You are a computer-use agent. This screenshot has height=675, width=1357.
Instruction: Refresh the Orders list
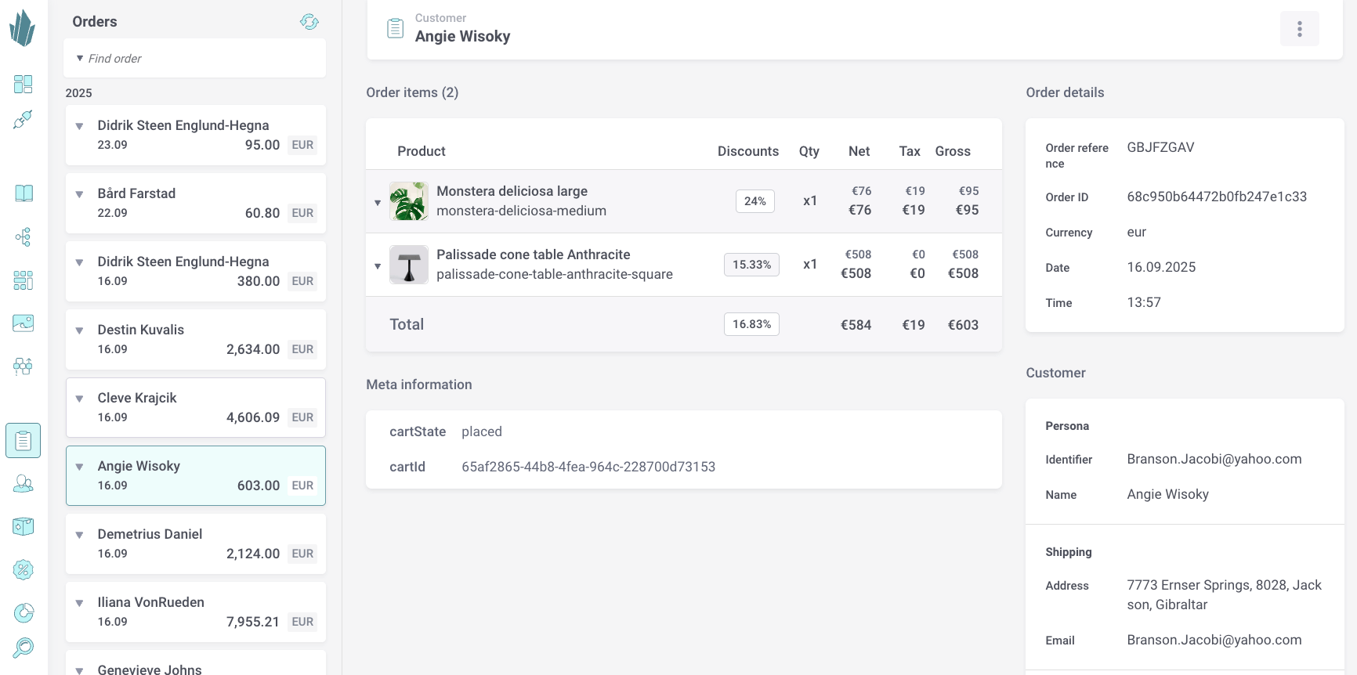tap(309, 22)
